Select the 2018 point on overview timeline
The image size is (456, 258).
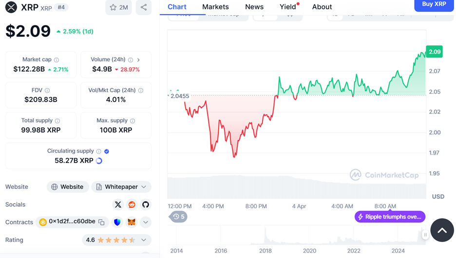(x=265, y=251)
